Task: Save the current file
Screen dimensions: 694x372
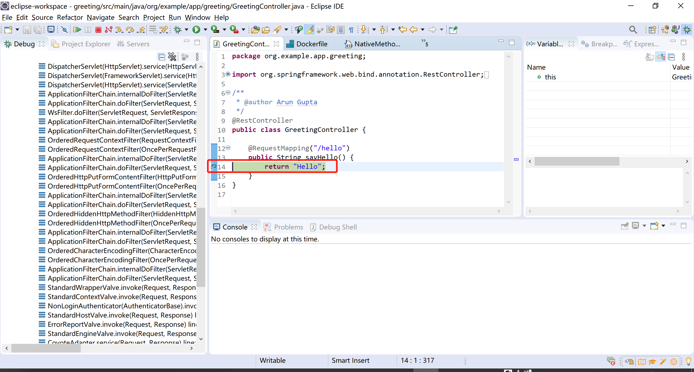Action: click(27, 30)
